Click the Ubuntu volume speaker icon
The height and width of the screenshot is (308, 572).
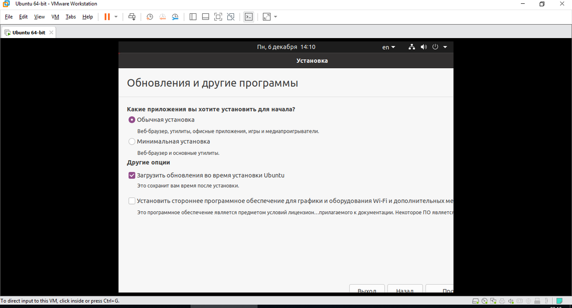pyautogui.click(x=424, y=47)
